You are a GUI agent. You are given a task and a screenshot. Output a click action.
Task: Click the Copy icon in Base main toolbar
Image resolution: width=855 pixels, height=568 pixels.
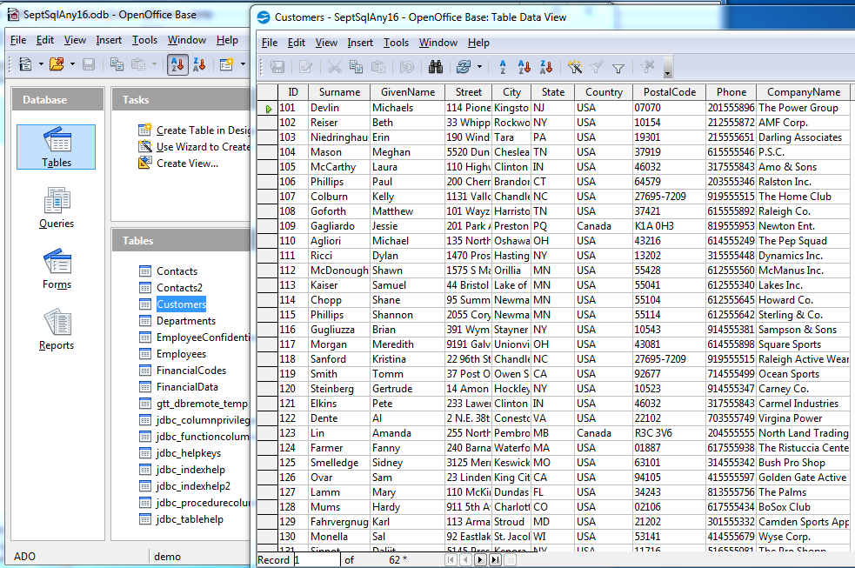coord(117,64)
